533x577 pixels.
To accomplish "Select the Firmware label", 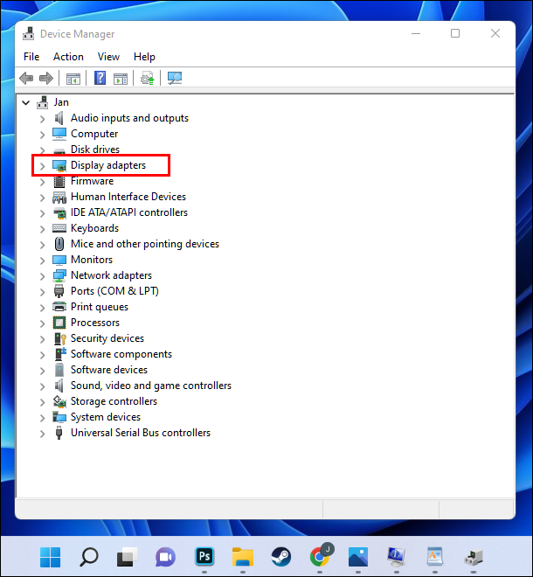I will (x=93, y=181).
